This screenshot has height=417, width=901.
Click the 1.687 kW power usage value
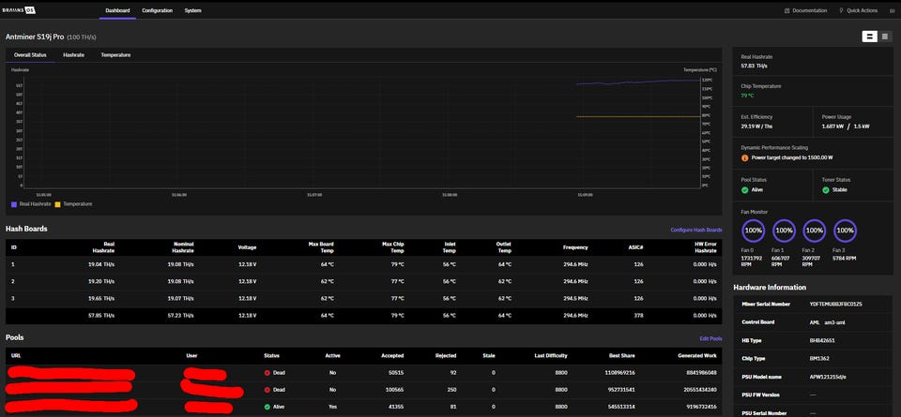click(x=832, y=127)
